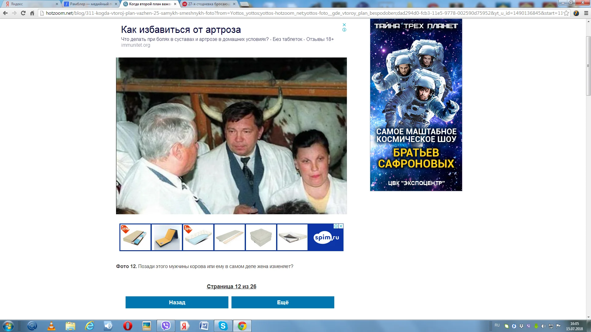Image resolution: width=591 pixels, height=332 pixels.
Task: Open the ad info icon on the mattress banner
Action: click(336, 226)
